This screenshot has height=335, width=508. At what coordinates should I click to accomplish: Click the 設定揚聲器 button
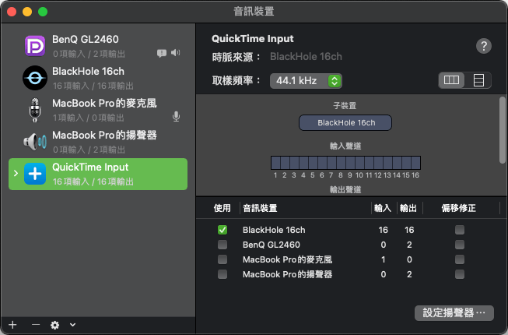454,313
